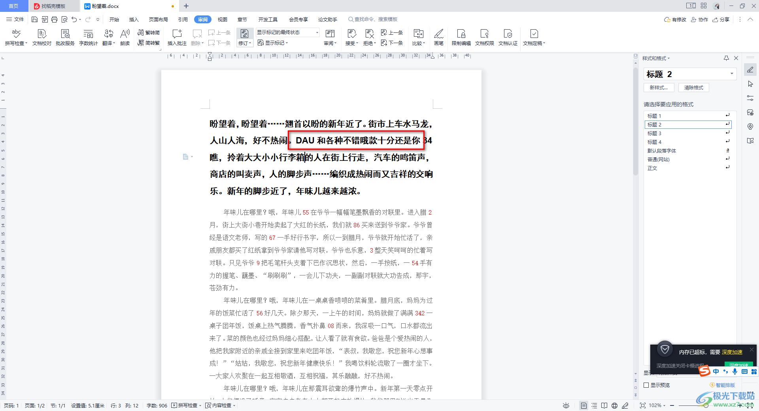759x411 pixels.
Task: Pin the 样式和格式 panel
Action: point(726,58)
